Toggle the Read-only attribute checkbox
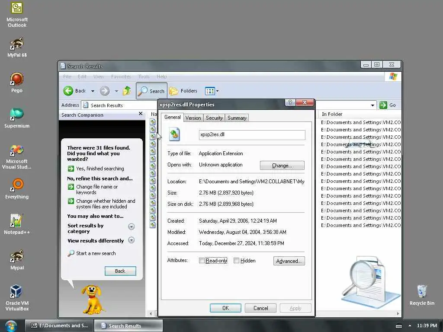443x332 pixels. [202, 261]
